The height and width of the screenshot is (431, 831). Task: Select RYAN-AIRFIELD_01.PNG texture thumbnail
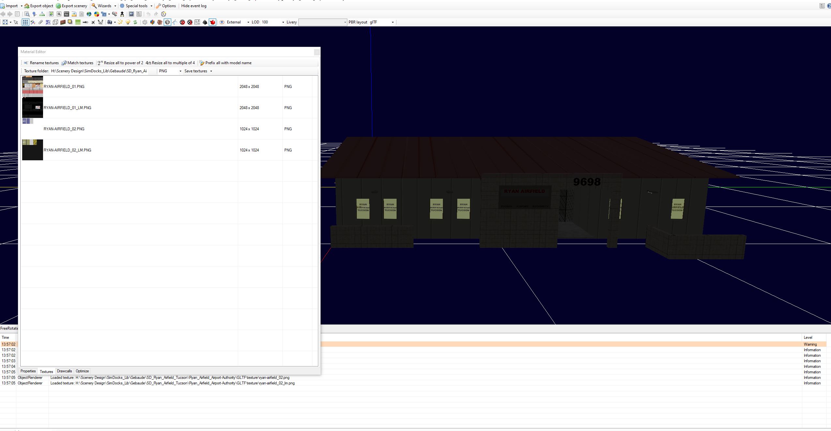click(x=33, y=87)
